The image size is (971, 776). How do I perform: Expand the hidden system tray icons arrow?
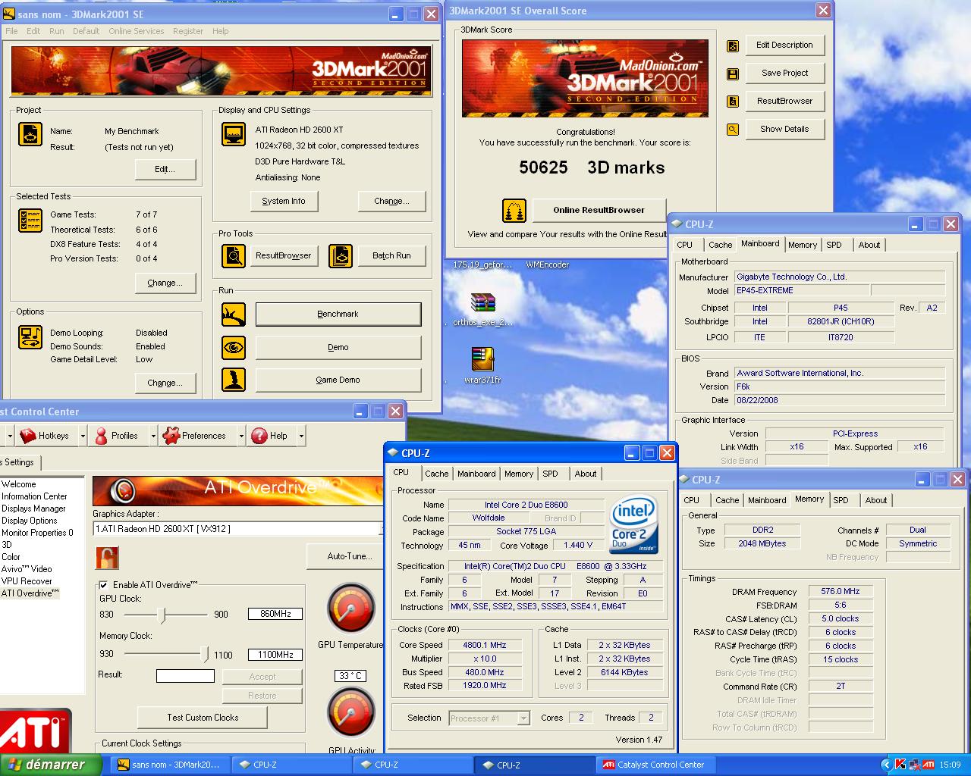[x=885, y=765]
